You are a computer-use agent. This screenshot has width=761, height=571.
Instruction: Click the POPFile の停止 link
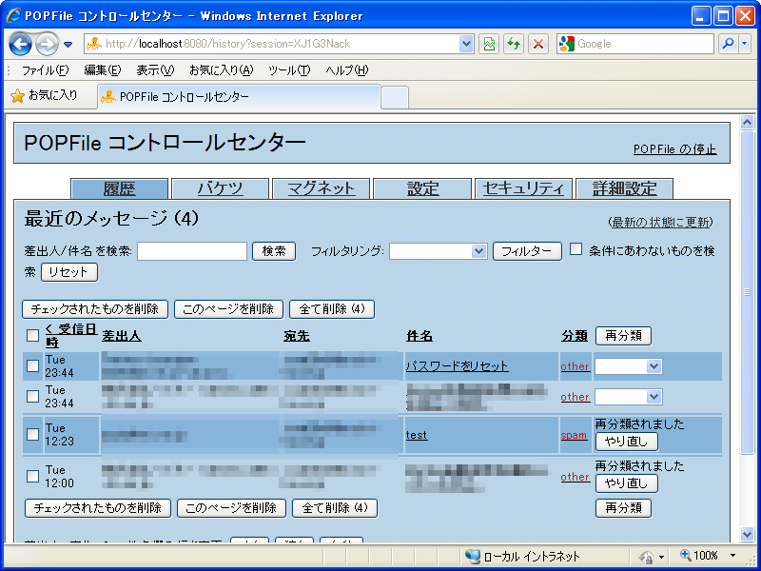click(x=674, y=149)
